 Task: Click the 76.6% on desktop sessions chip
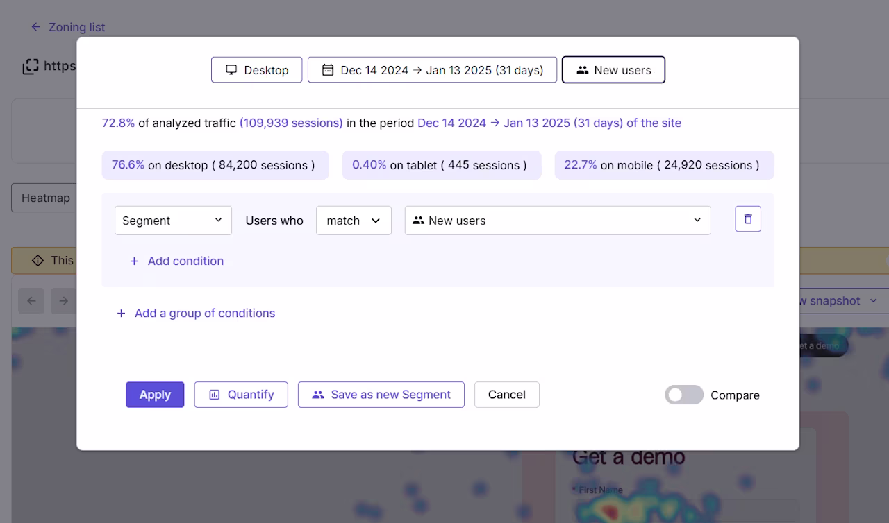click(215, 165)
